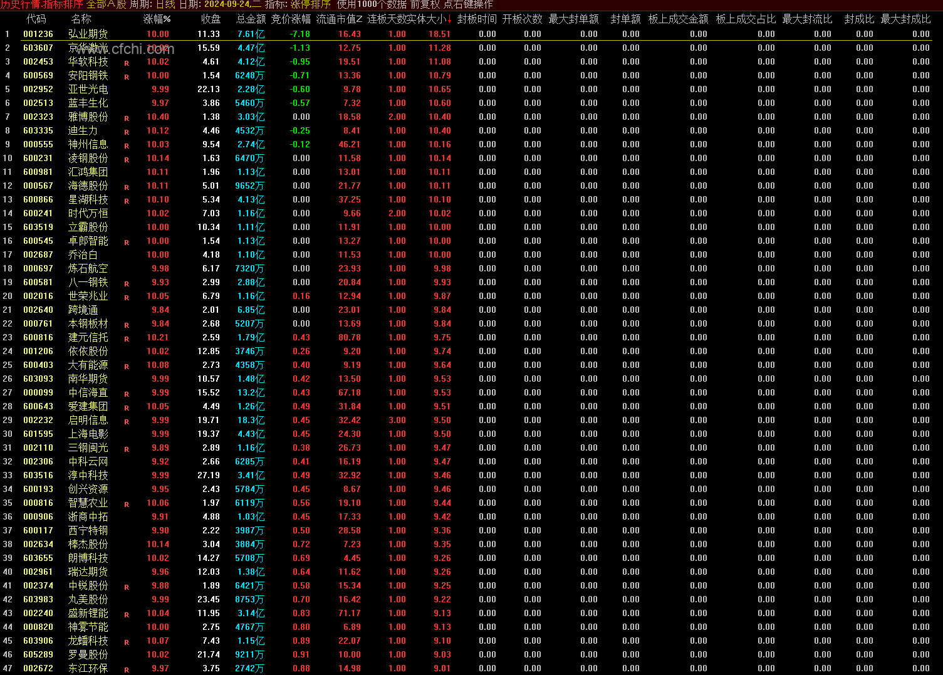The height and width of the screenshot is (675, 943).
Task: Click the stock name 上海电影
Action: point(88,434)
